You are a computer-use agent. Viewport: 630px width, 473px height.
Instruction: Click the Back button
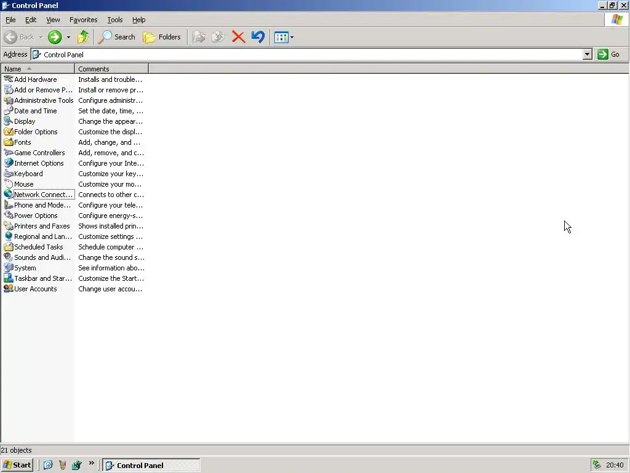(19, 37)
